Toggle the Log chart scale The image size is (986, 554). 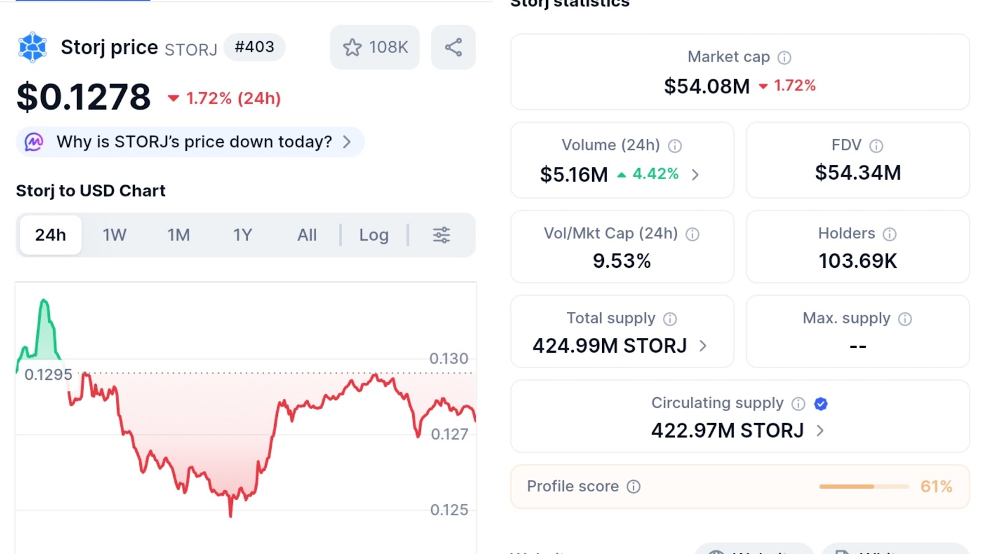coord(373,235)
